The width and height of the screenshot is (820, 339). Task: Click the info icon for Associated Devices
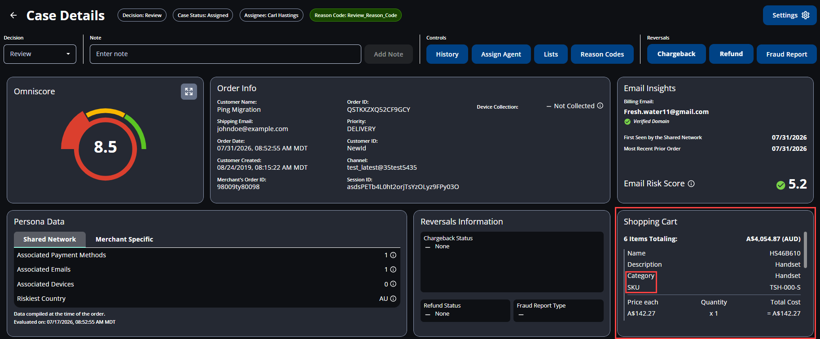click(x=393, y=284)
